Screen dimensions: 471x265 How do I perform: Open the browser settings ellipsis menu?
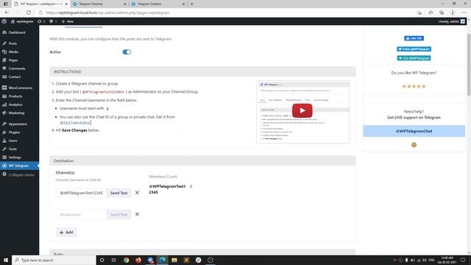[464, 13]
